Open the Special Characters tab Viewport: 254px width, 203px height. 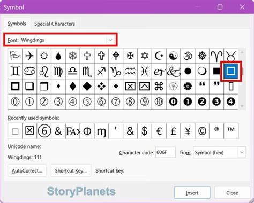coord(55,24)
